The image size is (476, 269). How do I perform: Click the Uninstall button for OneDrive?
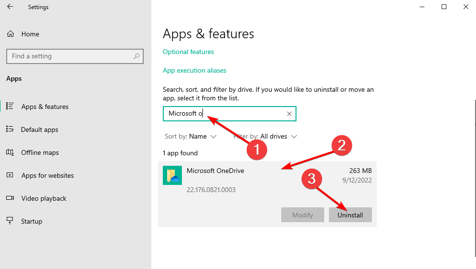[350, 215]
